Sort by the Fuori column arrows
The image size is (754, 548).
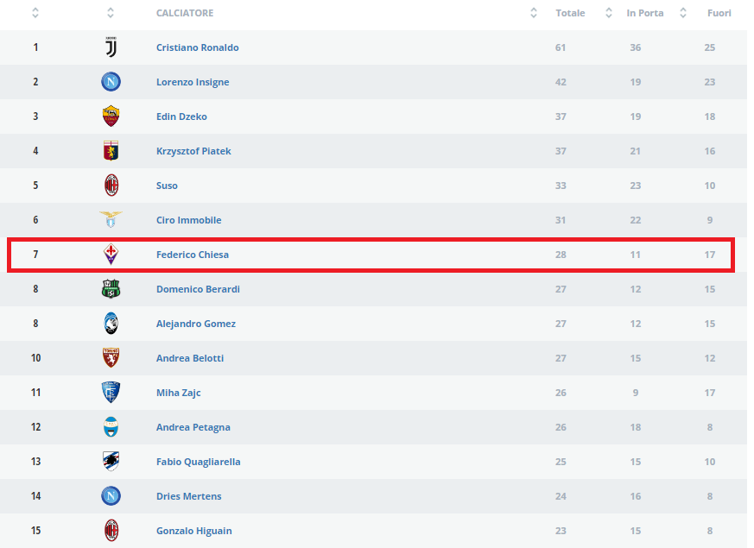pos(683,13)
